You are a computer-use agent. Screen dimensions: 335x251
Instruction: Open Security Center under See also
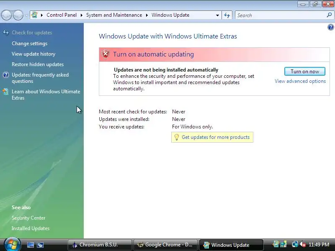(28, 218)
